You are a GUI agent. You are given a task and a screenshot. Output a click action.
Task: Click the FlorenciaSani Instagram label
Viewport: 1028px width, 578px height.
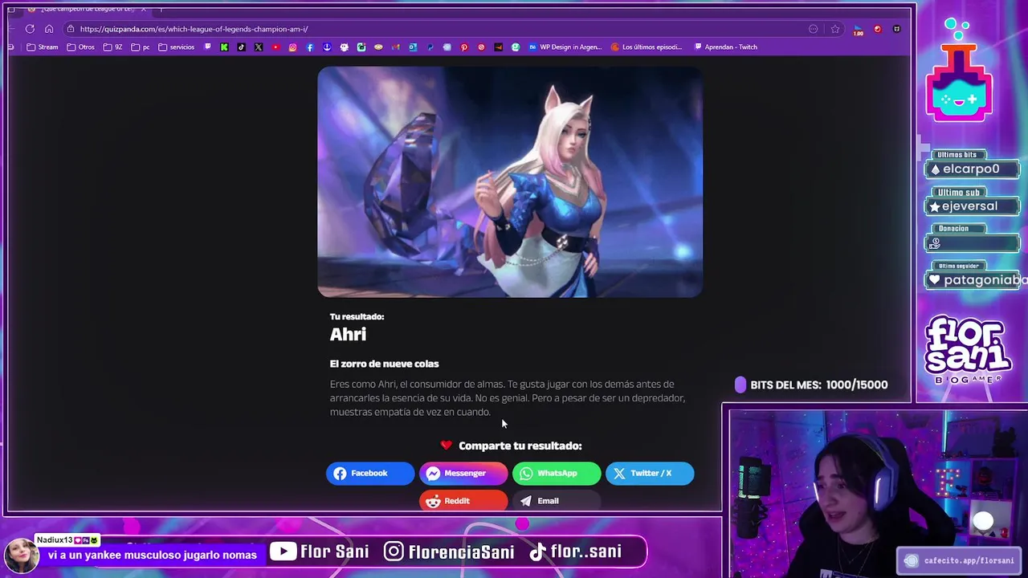tap(450, 552)
